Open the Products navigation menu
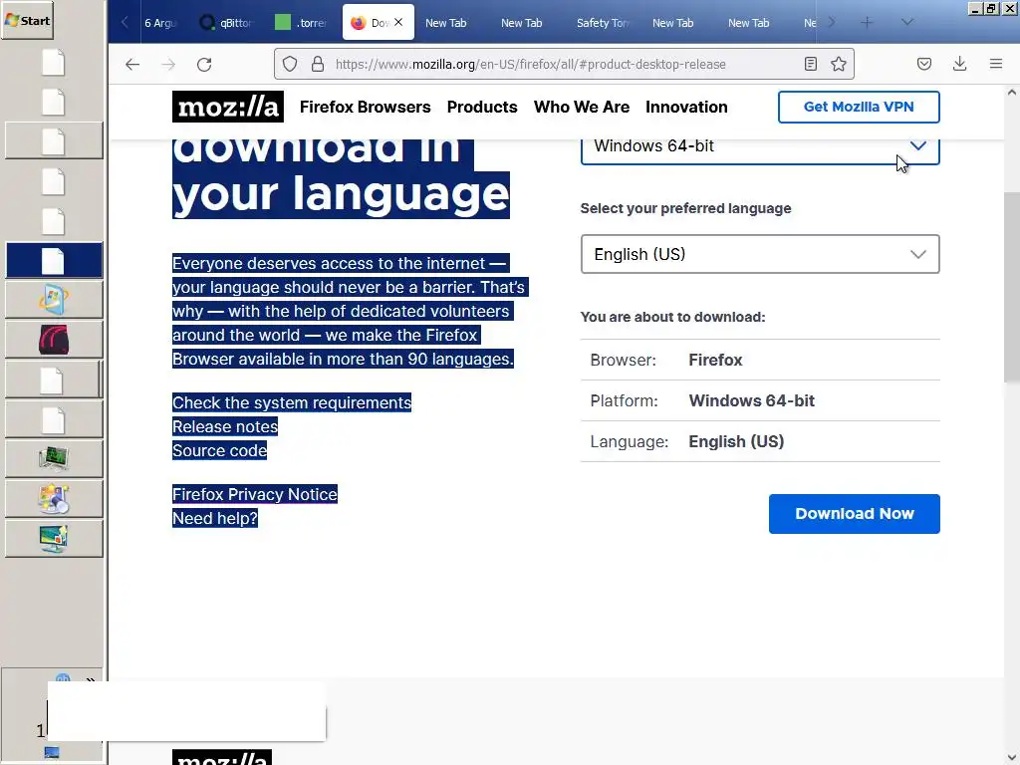 (482, 107)
